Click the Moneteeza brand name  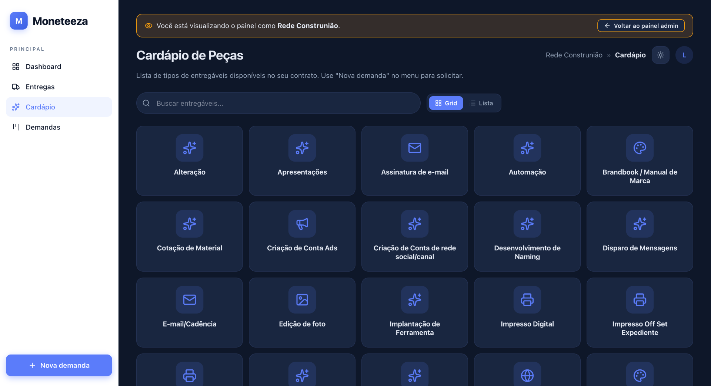[60, 21]
